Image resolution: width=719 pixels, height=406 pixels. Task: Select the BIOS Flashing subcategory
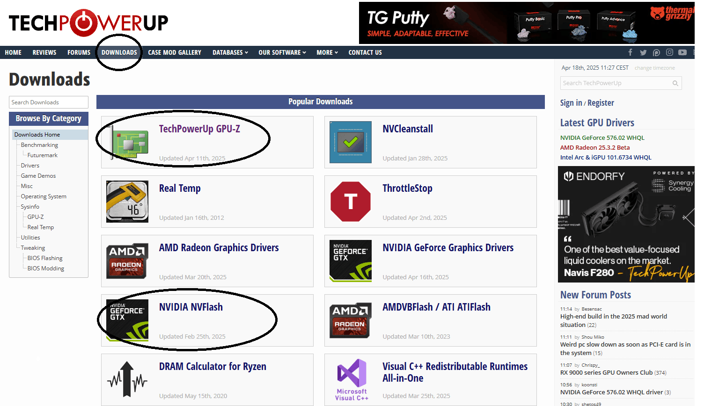[45, 258]
